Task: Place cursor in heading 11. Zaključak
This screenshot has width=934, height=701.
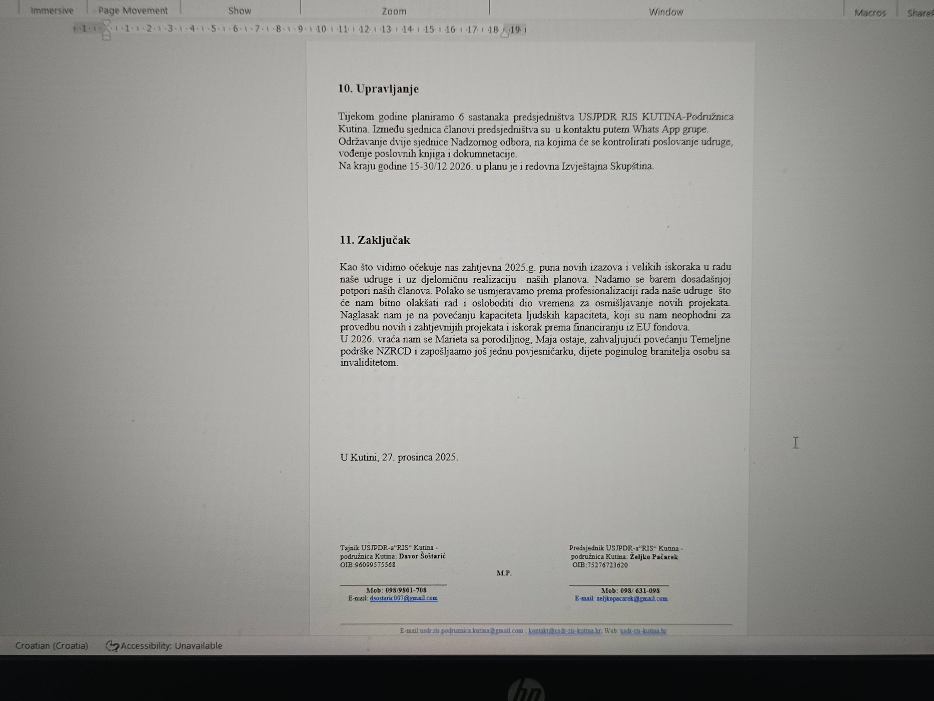Action: click(x=375, y=240)
